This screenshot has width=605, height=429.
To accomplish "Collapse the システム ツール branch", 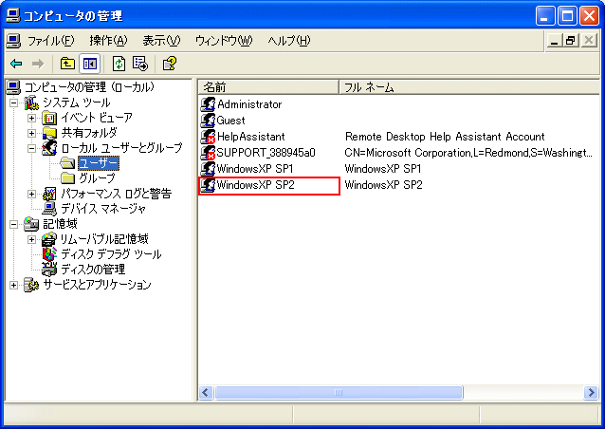I will 13,103.
